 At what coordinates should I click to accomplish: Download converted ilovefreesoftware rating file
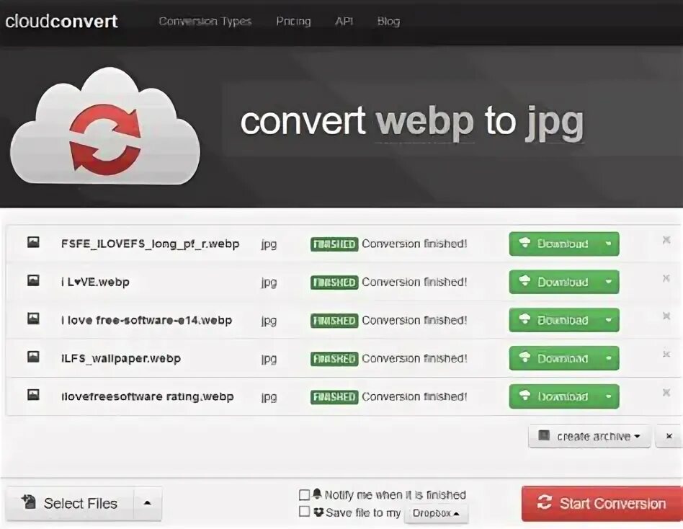[553, 396]
